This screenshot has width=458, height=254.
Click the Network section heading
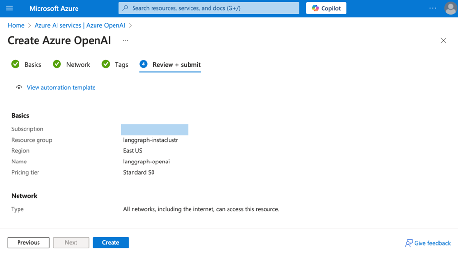pos(24,196)
